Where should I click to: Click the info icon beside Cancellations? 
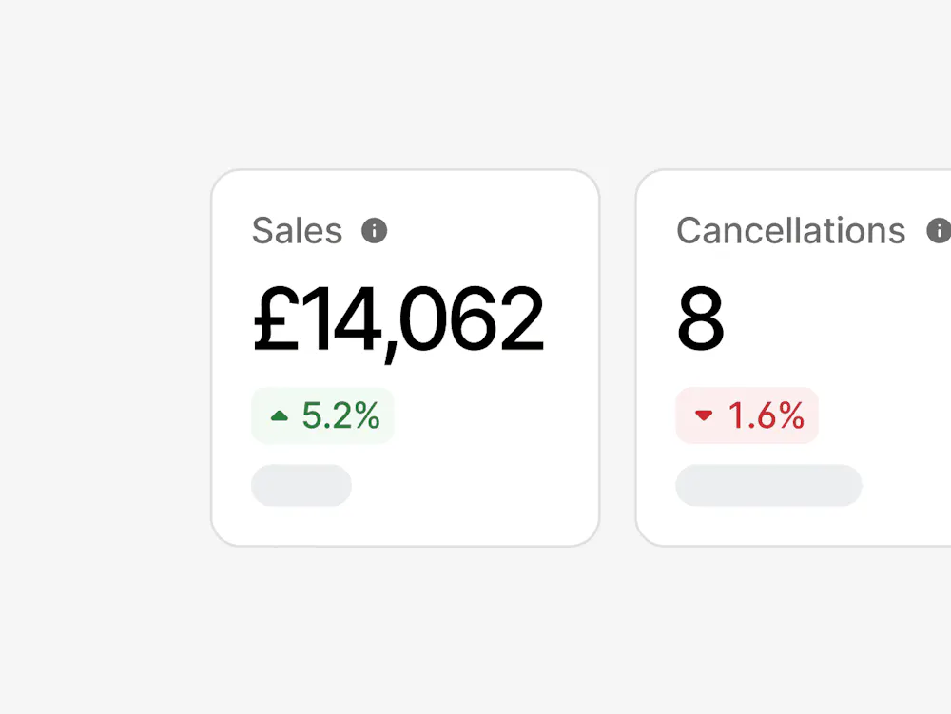tap(939, 230)
